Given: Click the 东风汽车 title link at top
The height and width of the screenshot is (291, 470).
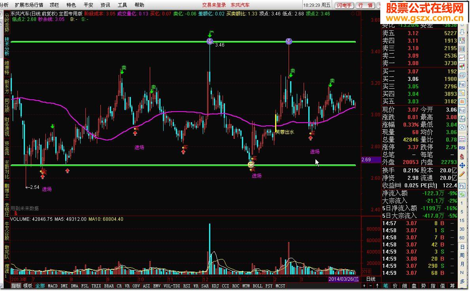Looking at the screenshot, I should 240,5.
